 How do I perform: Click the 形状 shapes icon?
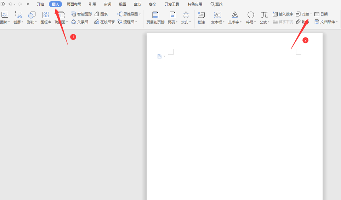tap(32, 15)
